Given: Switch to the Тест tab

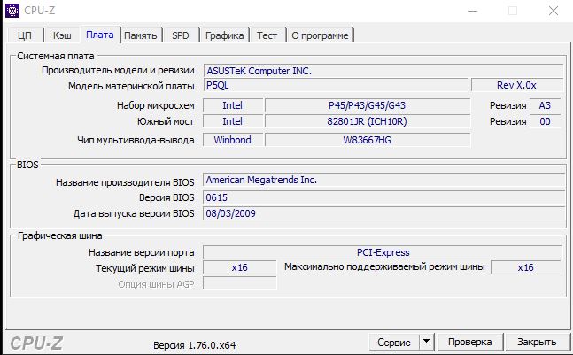Looking at the screenshot, I should pyautogui.click(x=267, y=35).
